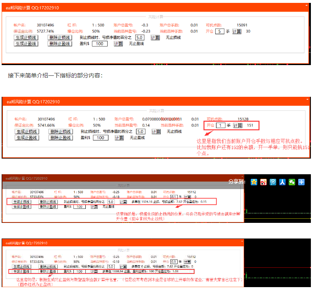This screenshot has height=290, width=315.
Task: Share to QQ Zone star icon
Action: pyautogui.click(x=254, y=182)
